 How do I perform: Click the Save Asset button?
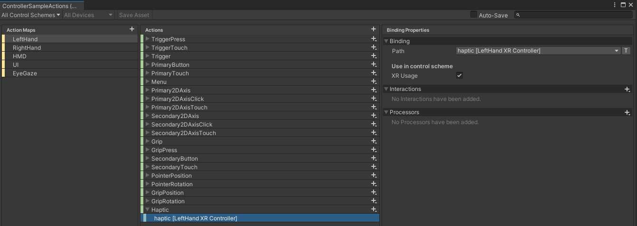tap(134, 15)
